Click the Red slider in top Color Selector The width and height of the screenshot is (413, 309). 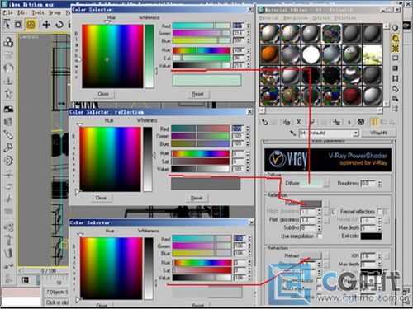[x=202, y=26]
